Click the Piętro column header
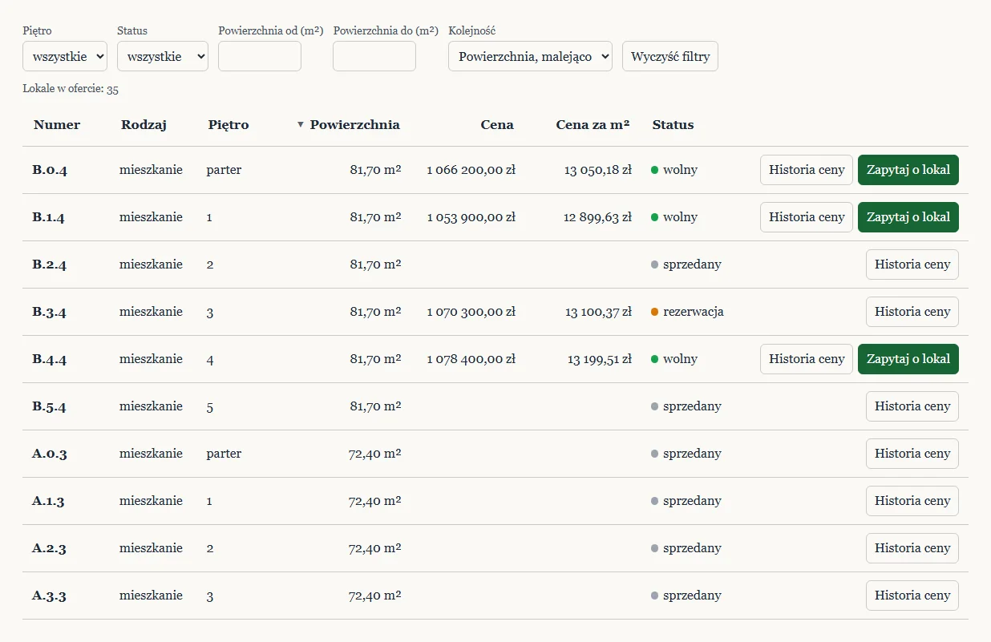This screenshot has width=991, height=642. (x=229, y=124)
